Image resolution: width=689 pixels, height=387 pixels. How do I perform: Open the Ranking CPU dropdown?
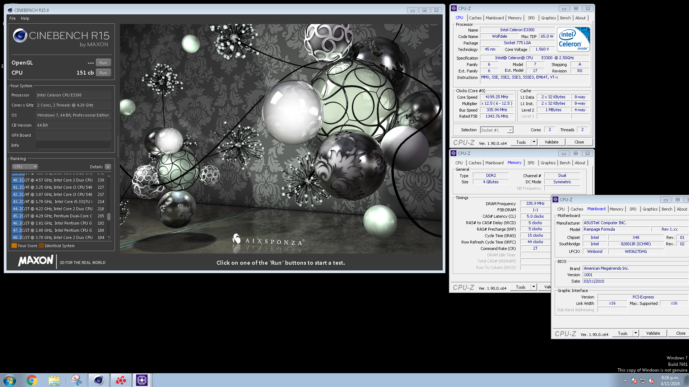[25, 167]
